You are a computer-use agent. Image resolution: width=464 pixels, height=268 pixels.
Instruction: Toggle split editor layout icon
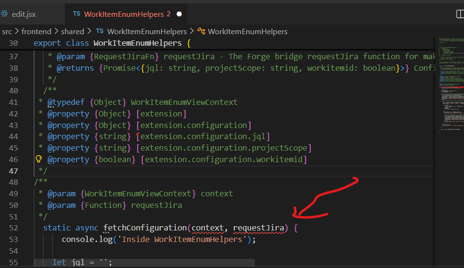coord(461,14)
